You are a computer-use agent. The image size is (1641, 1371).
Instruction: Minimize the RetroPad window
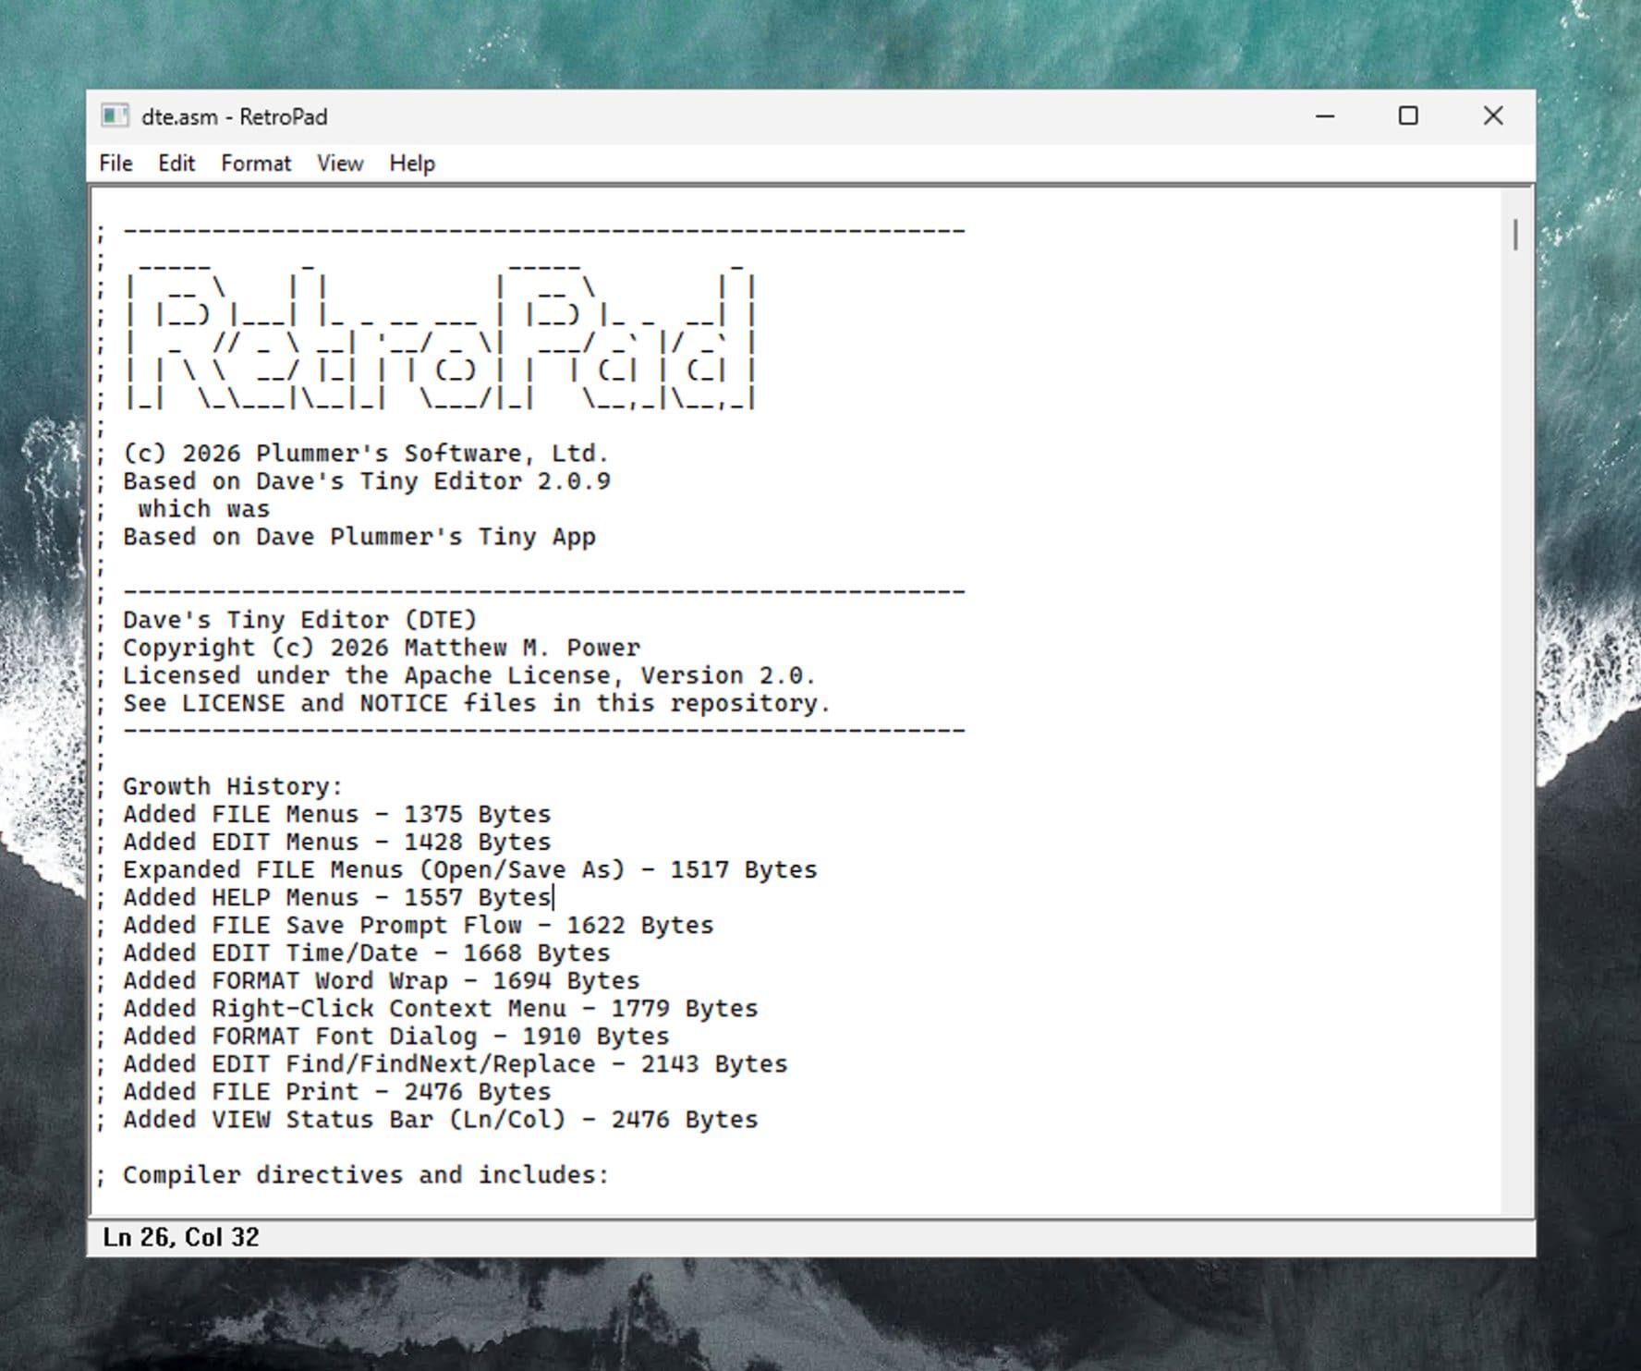click(x=1325, y=116)
